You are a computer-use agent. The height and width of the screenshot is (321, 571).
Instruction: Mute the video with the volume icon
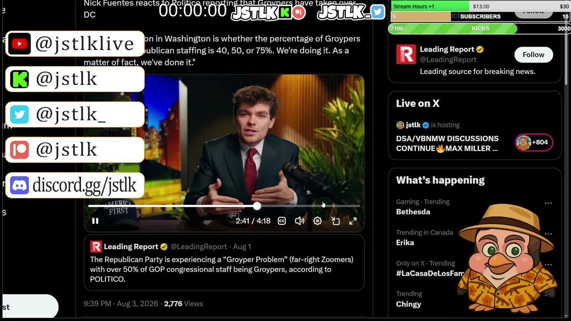point(300,221)
